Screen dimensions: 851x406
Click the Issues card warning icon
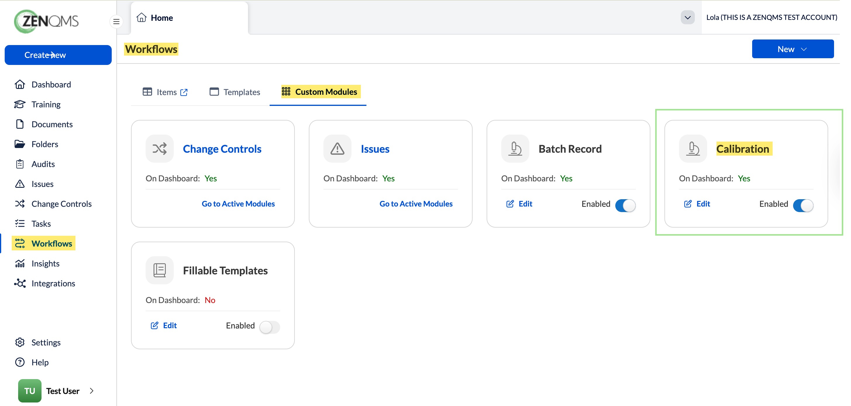click(x=337, y=148)
